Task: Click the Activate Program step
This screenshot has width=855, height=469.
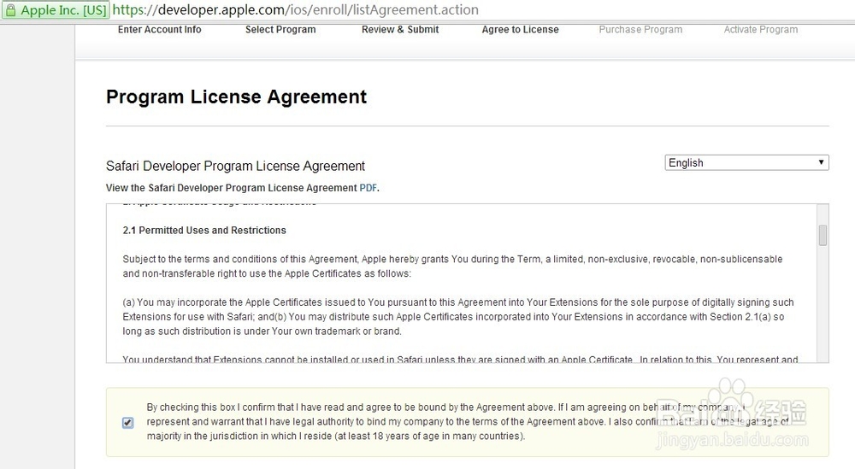Action: click(761, 30)
